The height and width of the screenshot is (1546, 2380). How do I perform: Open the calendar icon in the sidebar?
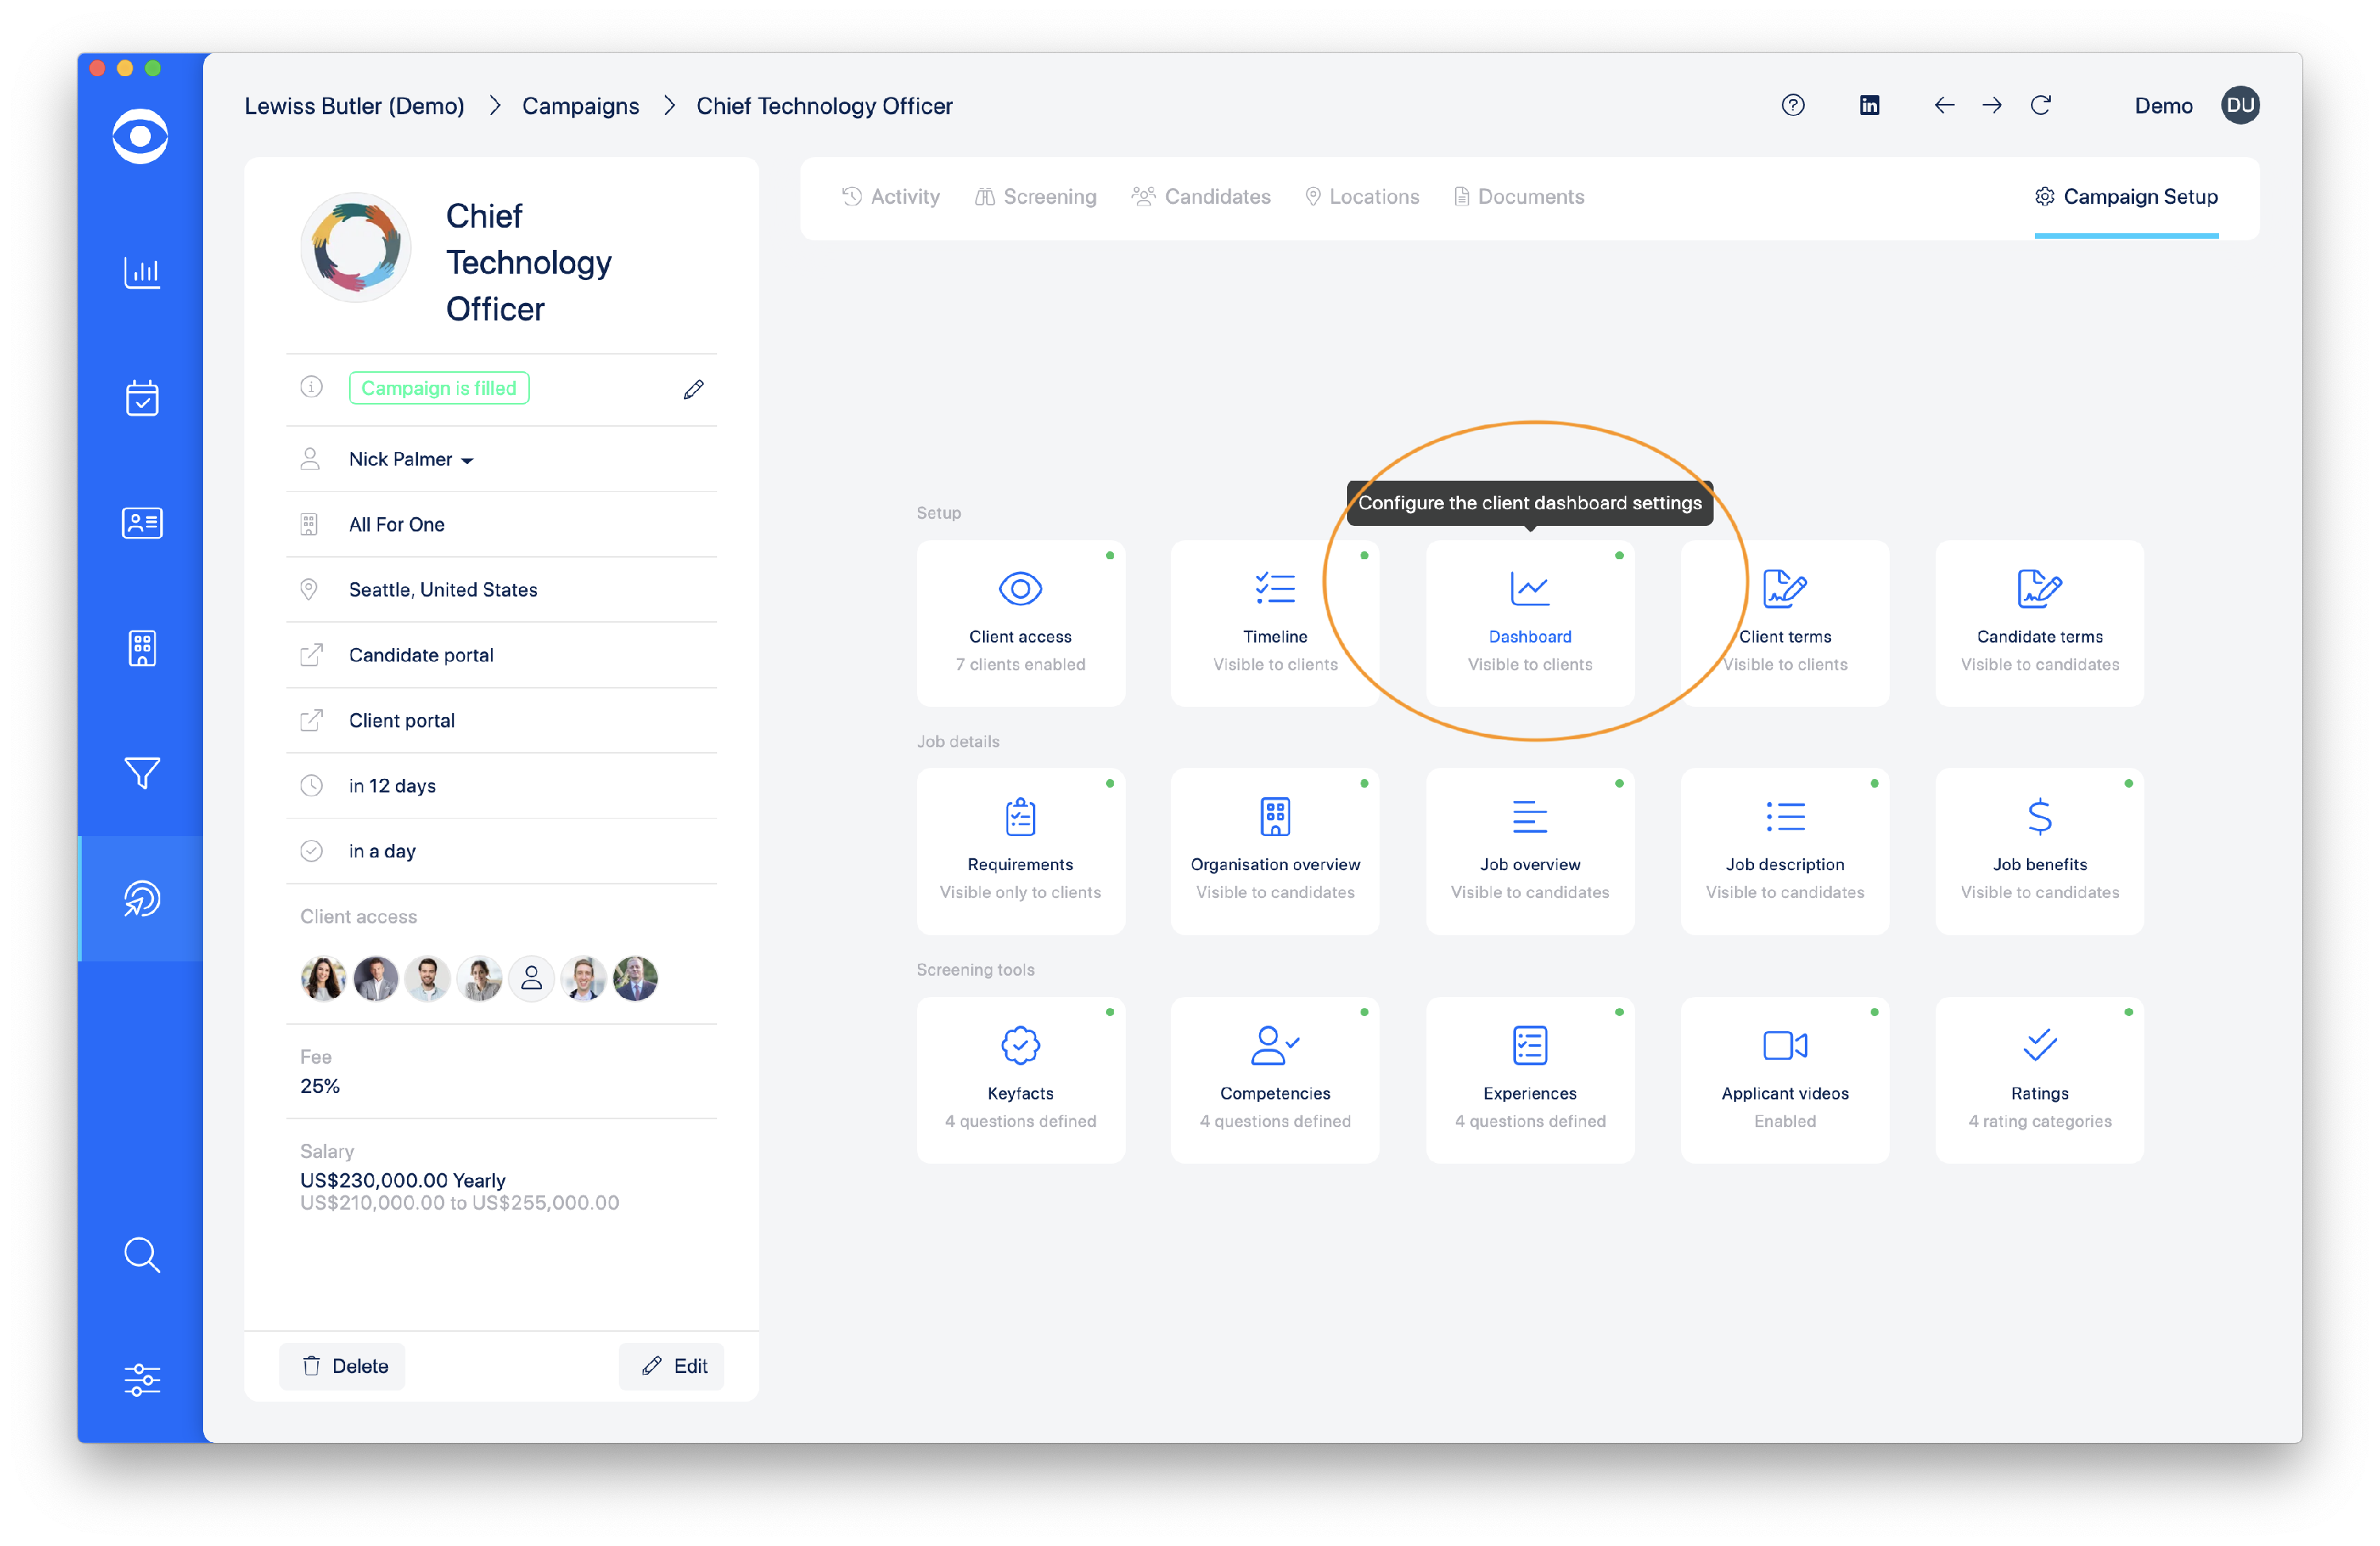[x=141, y=398]
